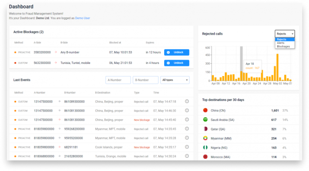This screenshot has width=309, height=171.
Task: Unblock the custom 5632300000 blockage
Action: point(177,63)
